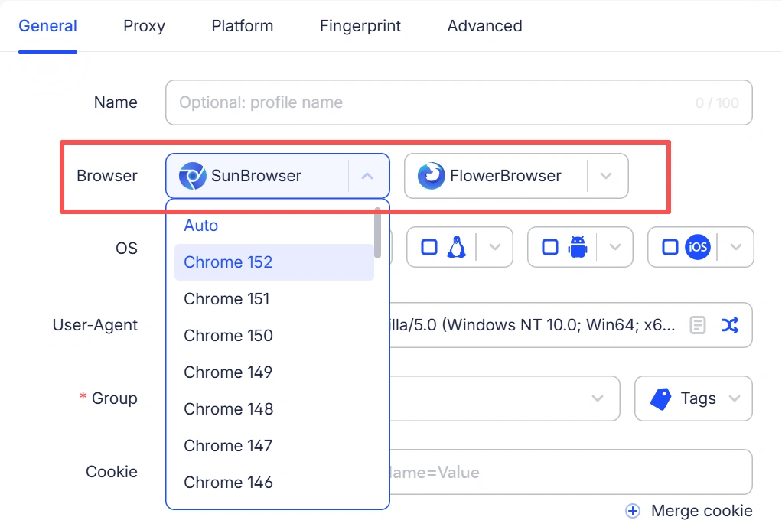Expand the iOS version dropdown

click(x=736, y=247)
